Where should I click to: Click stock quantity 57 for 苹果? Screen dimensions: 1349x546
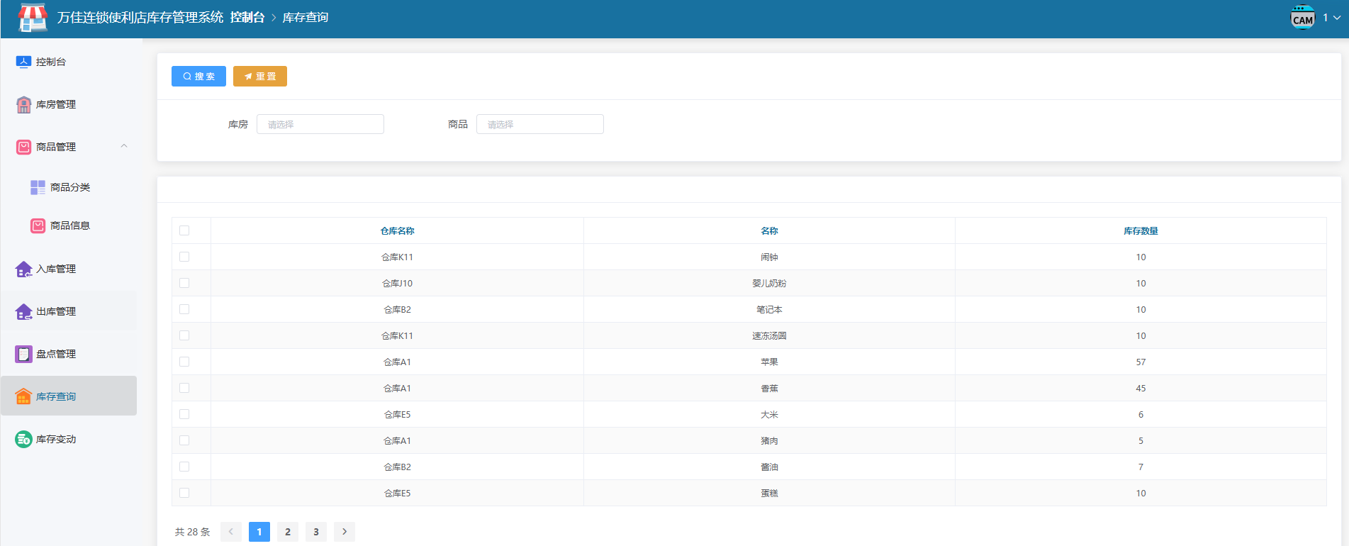point(1141,362)
